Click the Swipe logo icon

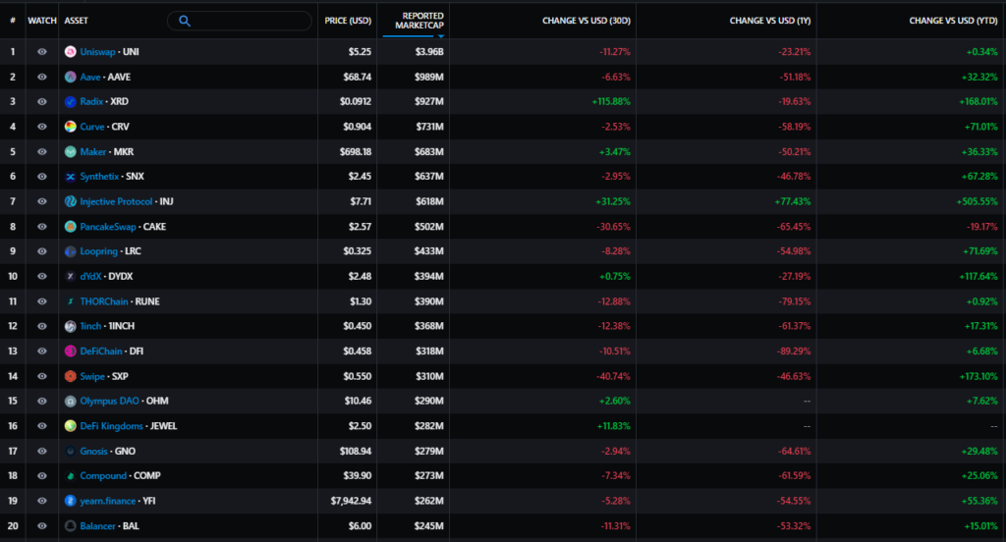71,376
